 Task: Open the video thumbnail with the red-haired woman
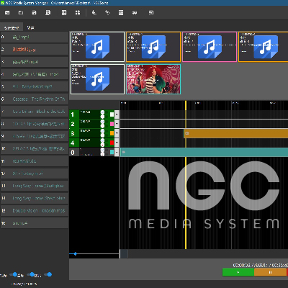coord(153,79)
